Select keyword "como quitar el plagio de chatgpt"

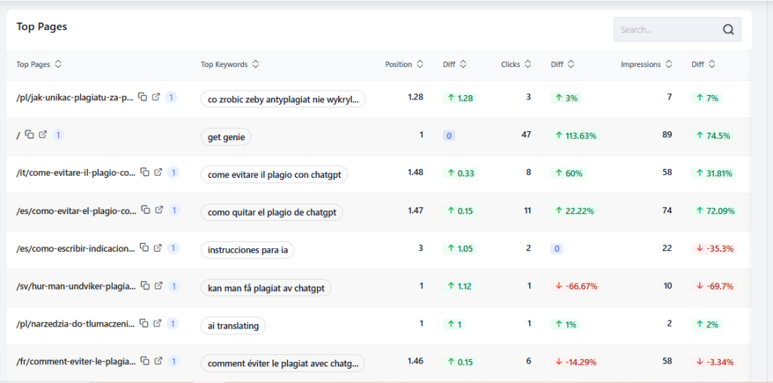pos(272,212)
